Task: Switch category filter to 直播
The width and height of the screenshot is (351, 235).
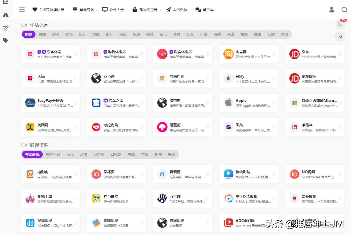Action: [42, 34]
